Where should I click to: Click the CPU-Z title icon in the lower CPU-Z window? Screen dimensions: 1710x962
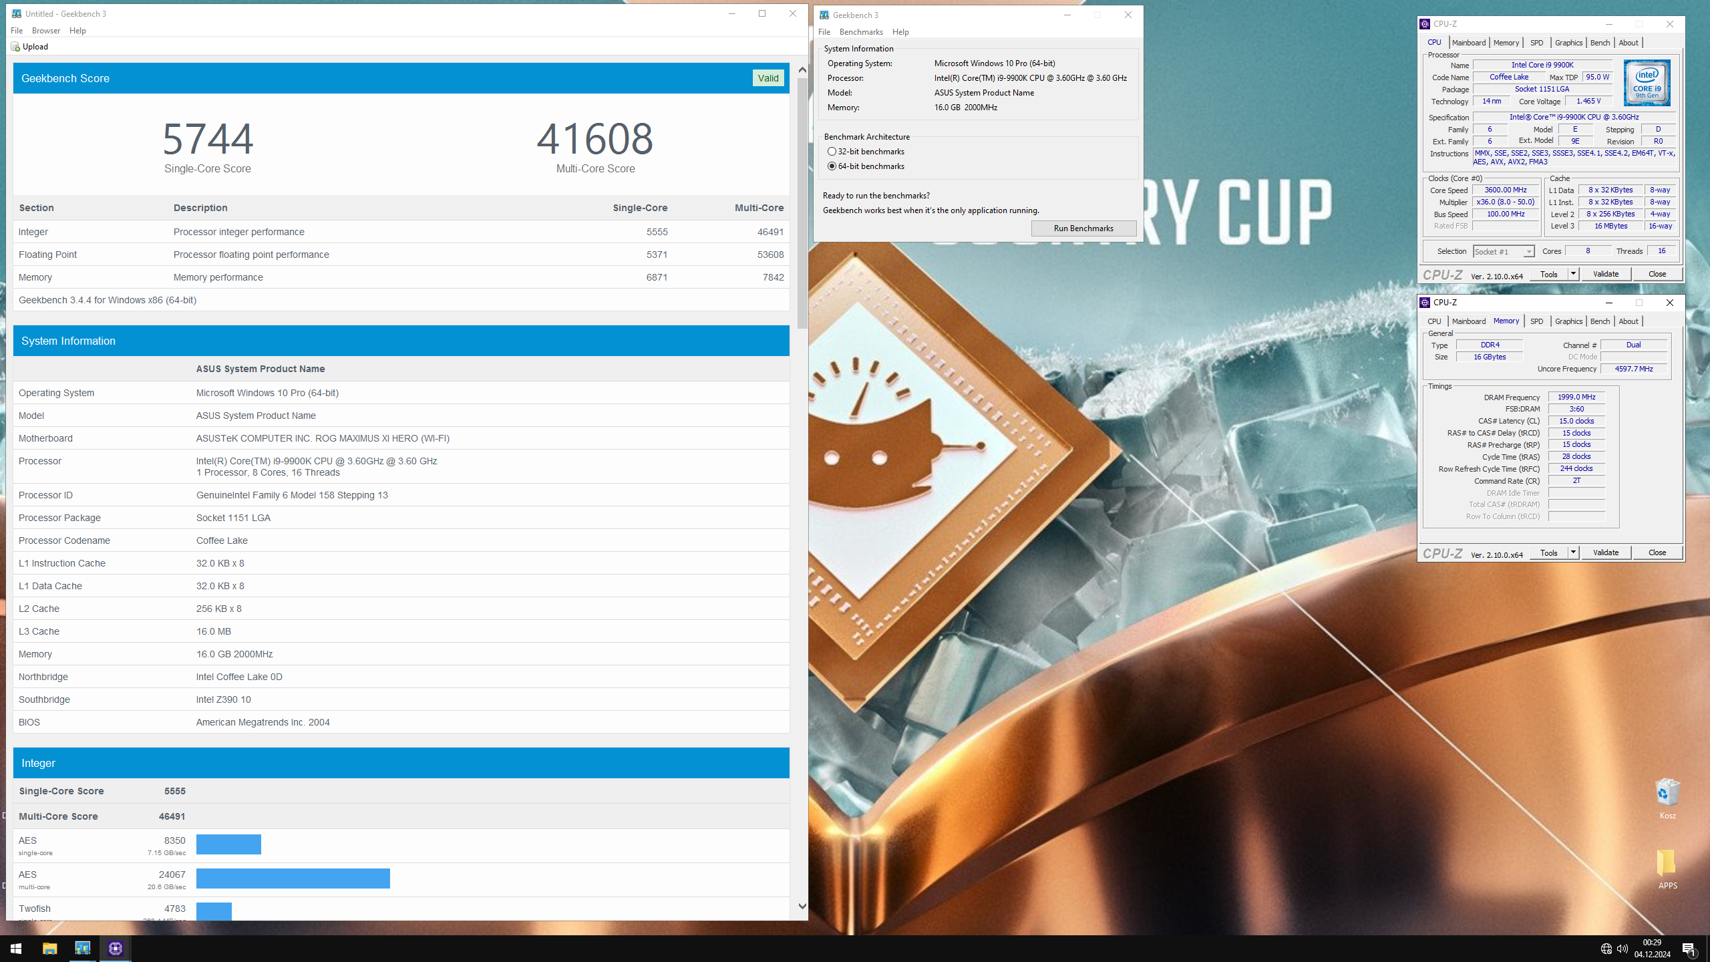(1425, 303)
